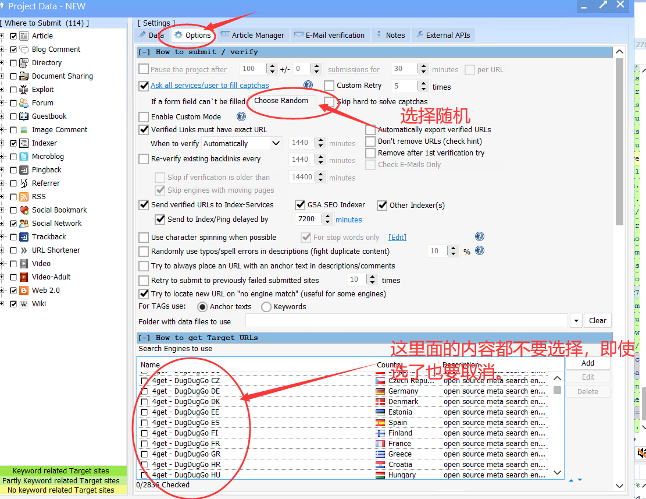Screen dimensions: 646x499
Task: Click the Delete button beside the engine list
Action: (587, 391)
